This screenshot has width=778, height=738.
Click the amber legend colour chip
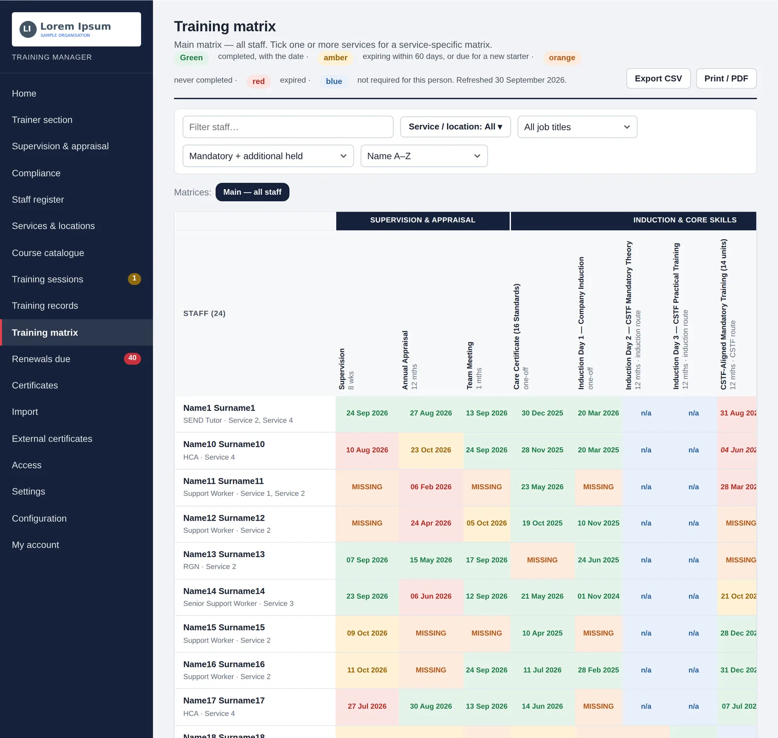(336, 57)
